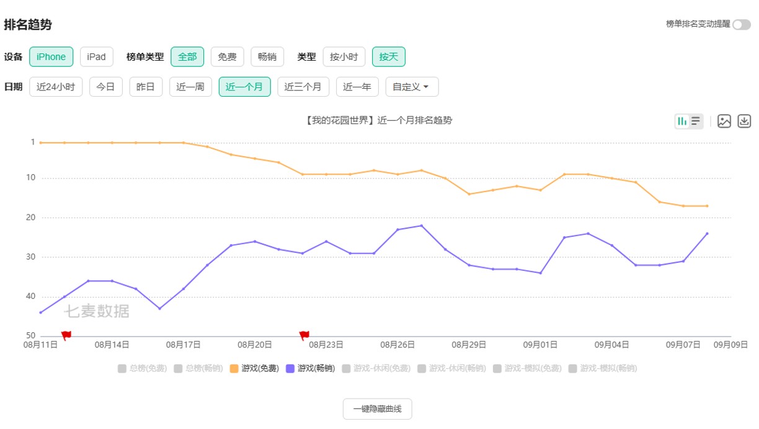Open 自定义 date range dropdown
The image size is (759, 429).
tap(412, 87)
